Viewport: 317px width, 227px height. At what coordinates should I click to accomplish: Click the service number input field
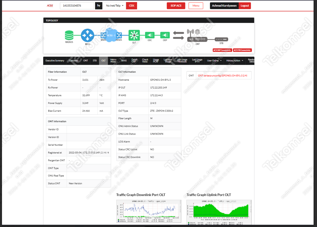(x=77, y=6)
